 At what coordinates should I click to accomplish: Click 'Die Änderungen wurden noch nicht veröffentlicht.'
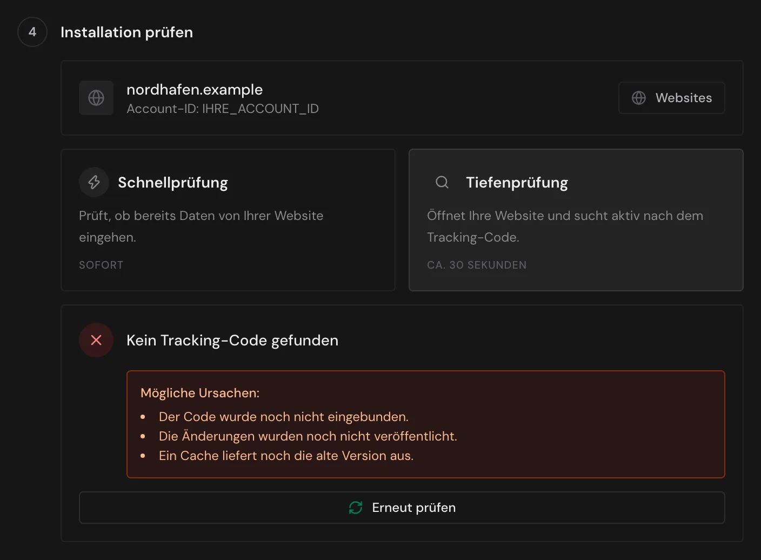(x=308, y=436)
